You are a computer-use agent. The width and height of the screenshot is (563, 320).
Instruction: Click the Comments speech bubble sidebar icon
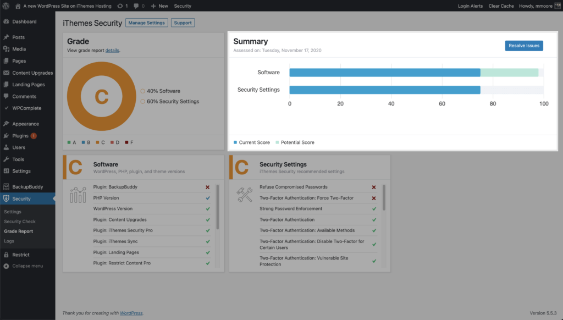click(6, 96)
